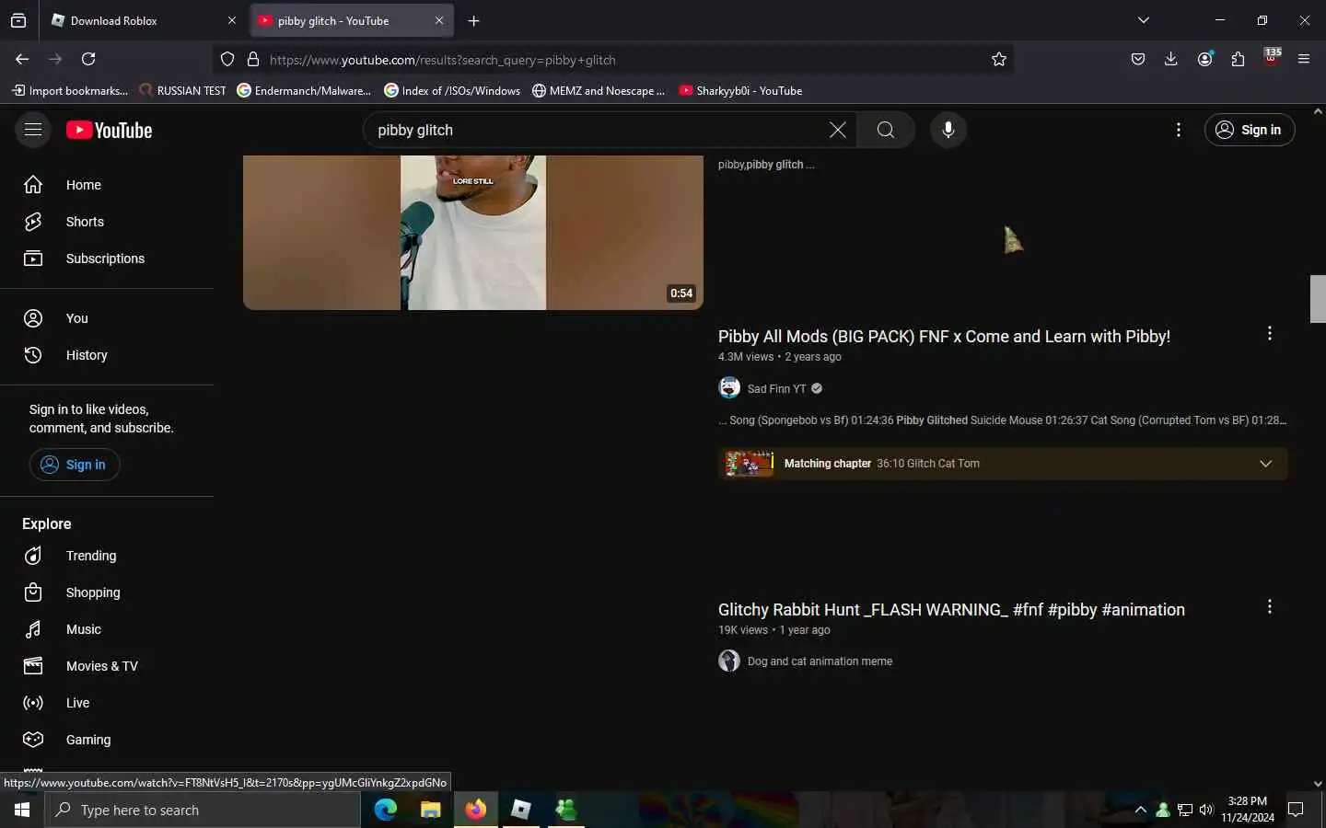The width and height of the screenshot is (1326, 828).
Task: Go back with browser back arrow
Action: (22, 59)
